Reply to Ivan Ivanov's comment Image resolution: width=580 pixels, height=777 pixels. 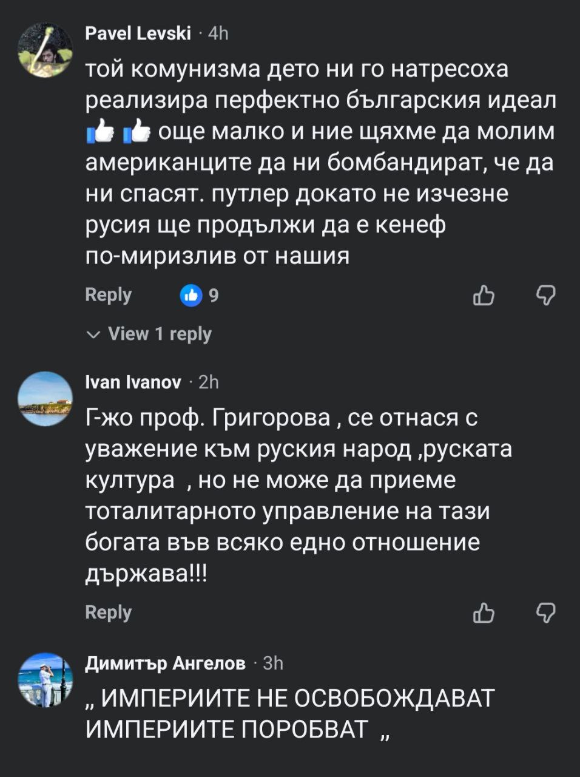point(109,612)
